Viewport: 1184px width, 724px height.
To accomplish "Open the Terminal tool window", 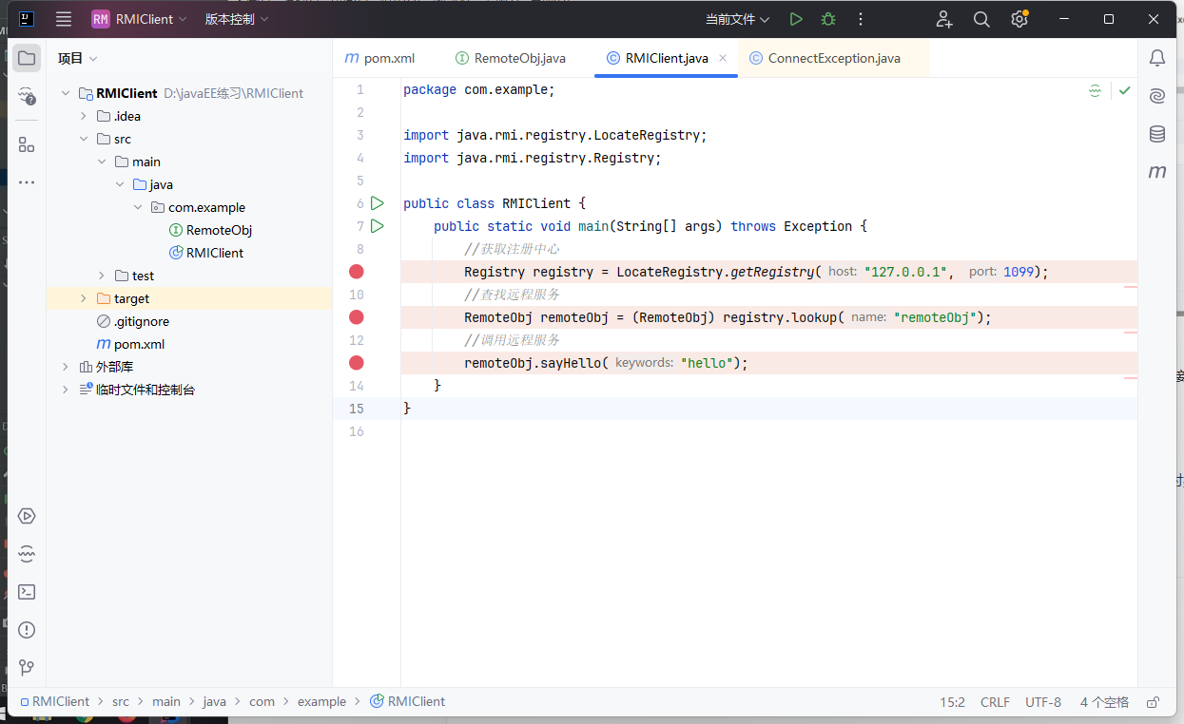I will [x=27, y=592].
